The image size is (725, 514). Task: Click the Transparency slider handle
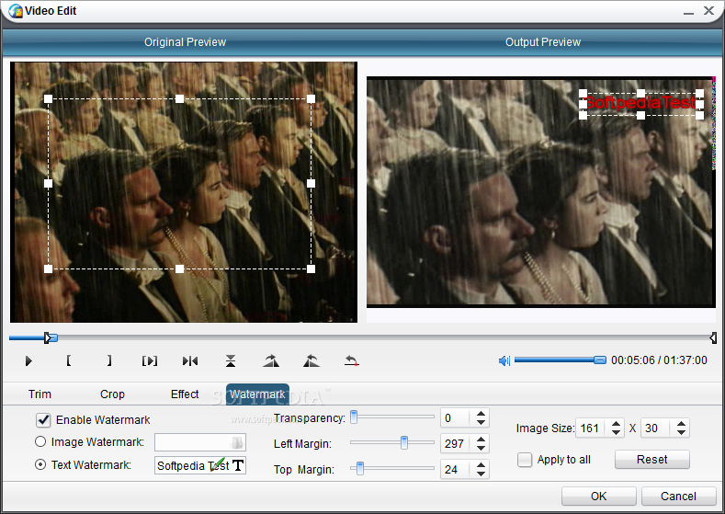coord(354,417)
